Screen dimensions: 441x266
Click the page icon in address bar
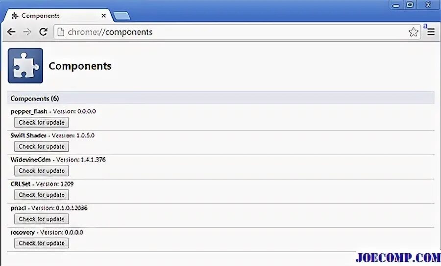coord(60,32)
